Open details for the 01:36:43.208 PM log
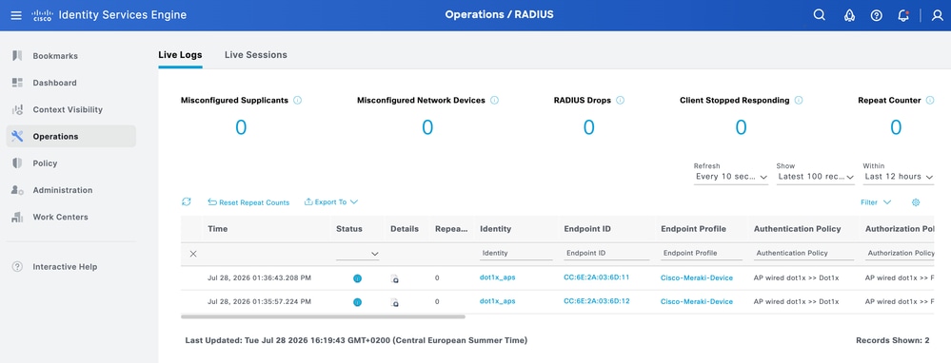The height and width of the screenshot is (363, 951). coord(395,279)
